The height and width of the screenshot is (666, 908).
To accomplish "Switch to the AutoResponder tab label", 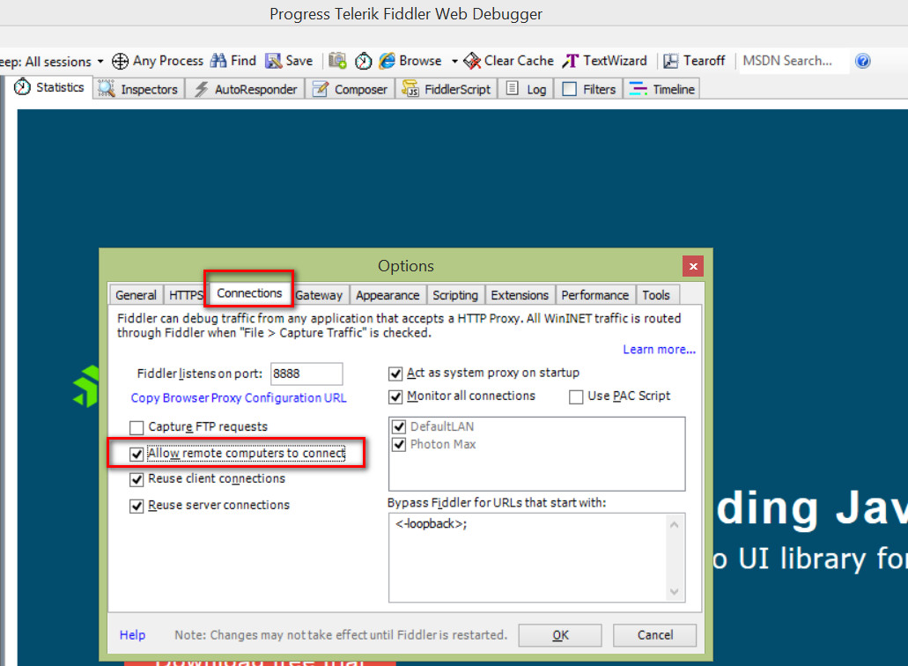I will 255,90.
